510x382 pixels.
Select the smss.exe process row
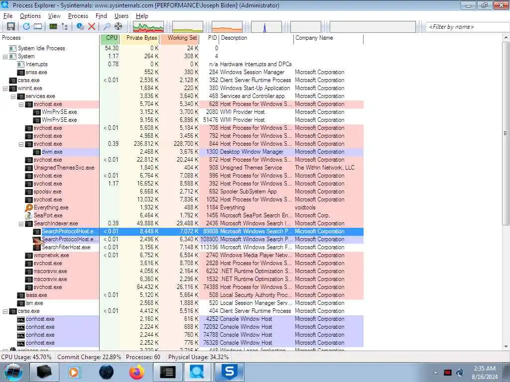coord(181,73)
